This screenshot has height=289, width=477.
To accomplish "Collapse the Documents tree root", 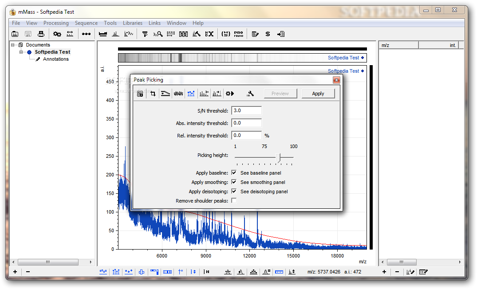I will [13, 45].
